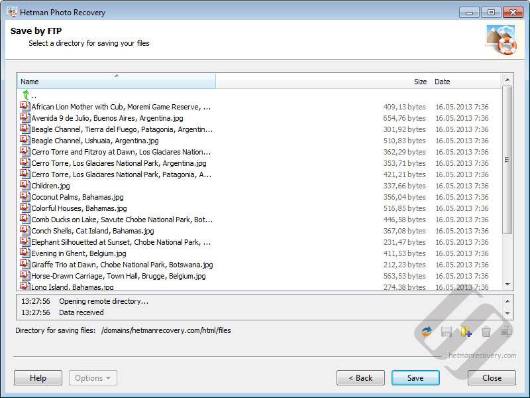Image resolution: width=530 pixels, height=398 pixels.
Task: Click the refresh directory icon
Action: tap(427, 332)
